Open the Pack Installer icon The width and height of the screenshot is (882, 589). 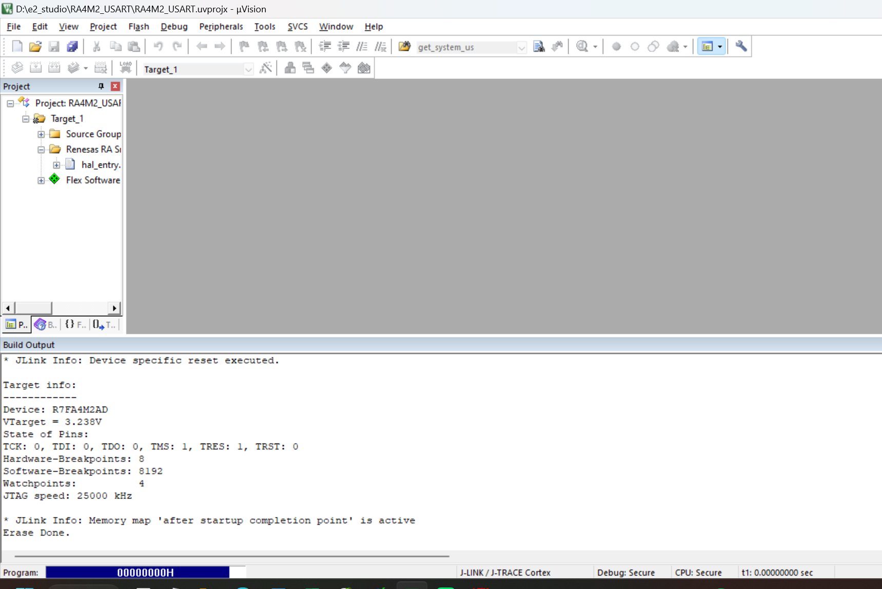pos(364,68)
